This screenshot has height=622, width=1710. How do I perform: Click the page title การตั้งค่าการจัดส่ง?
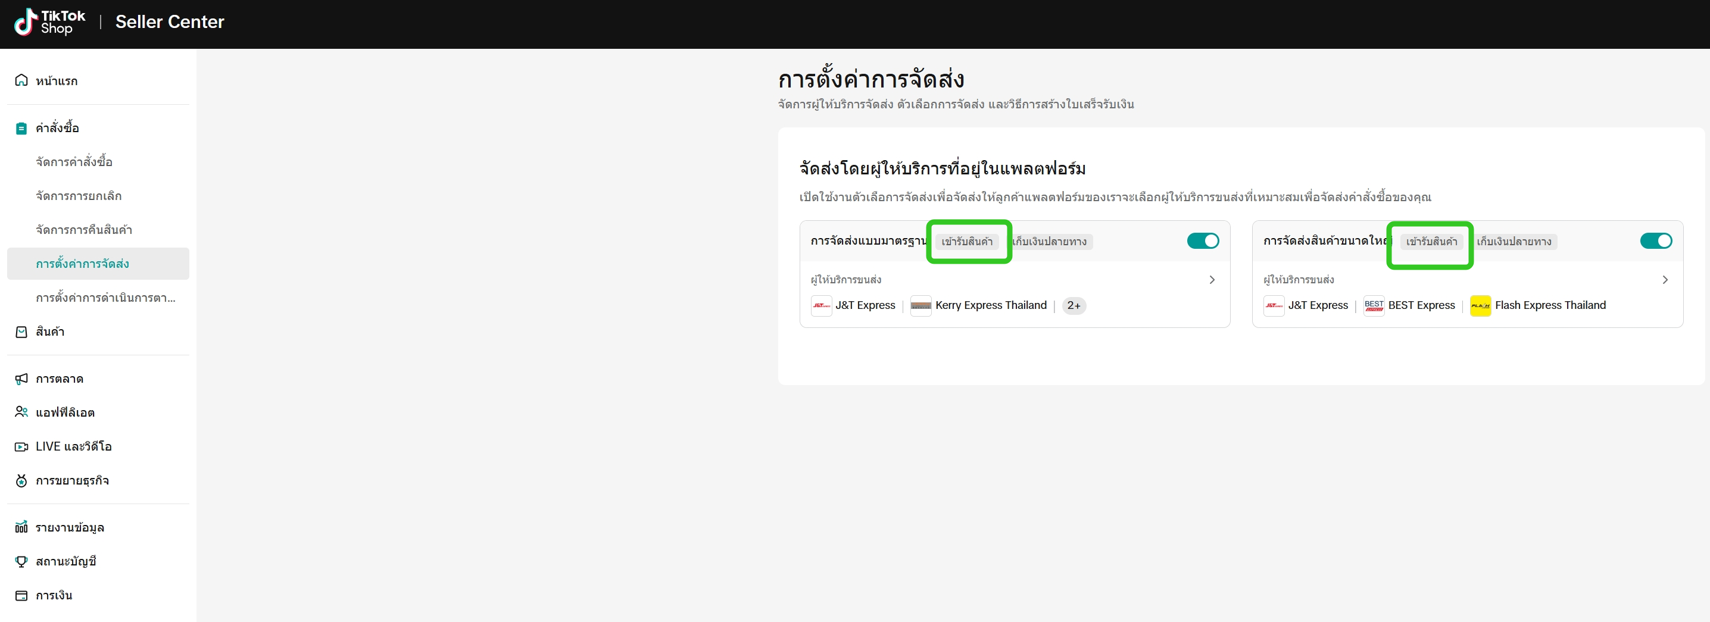click(x=871, y=80)
